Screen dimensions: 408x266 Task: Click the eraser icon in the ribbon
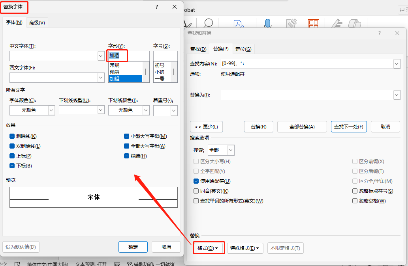pyautogui.click(x=355, y=24)
